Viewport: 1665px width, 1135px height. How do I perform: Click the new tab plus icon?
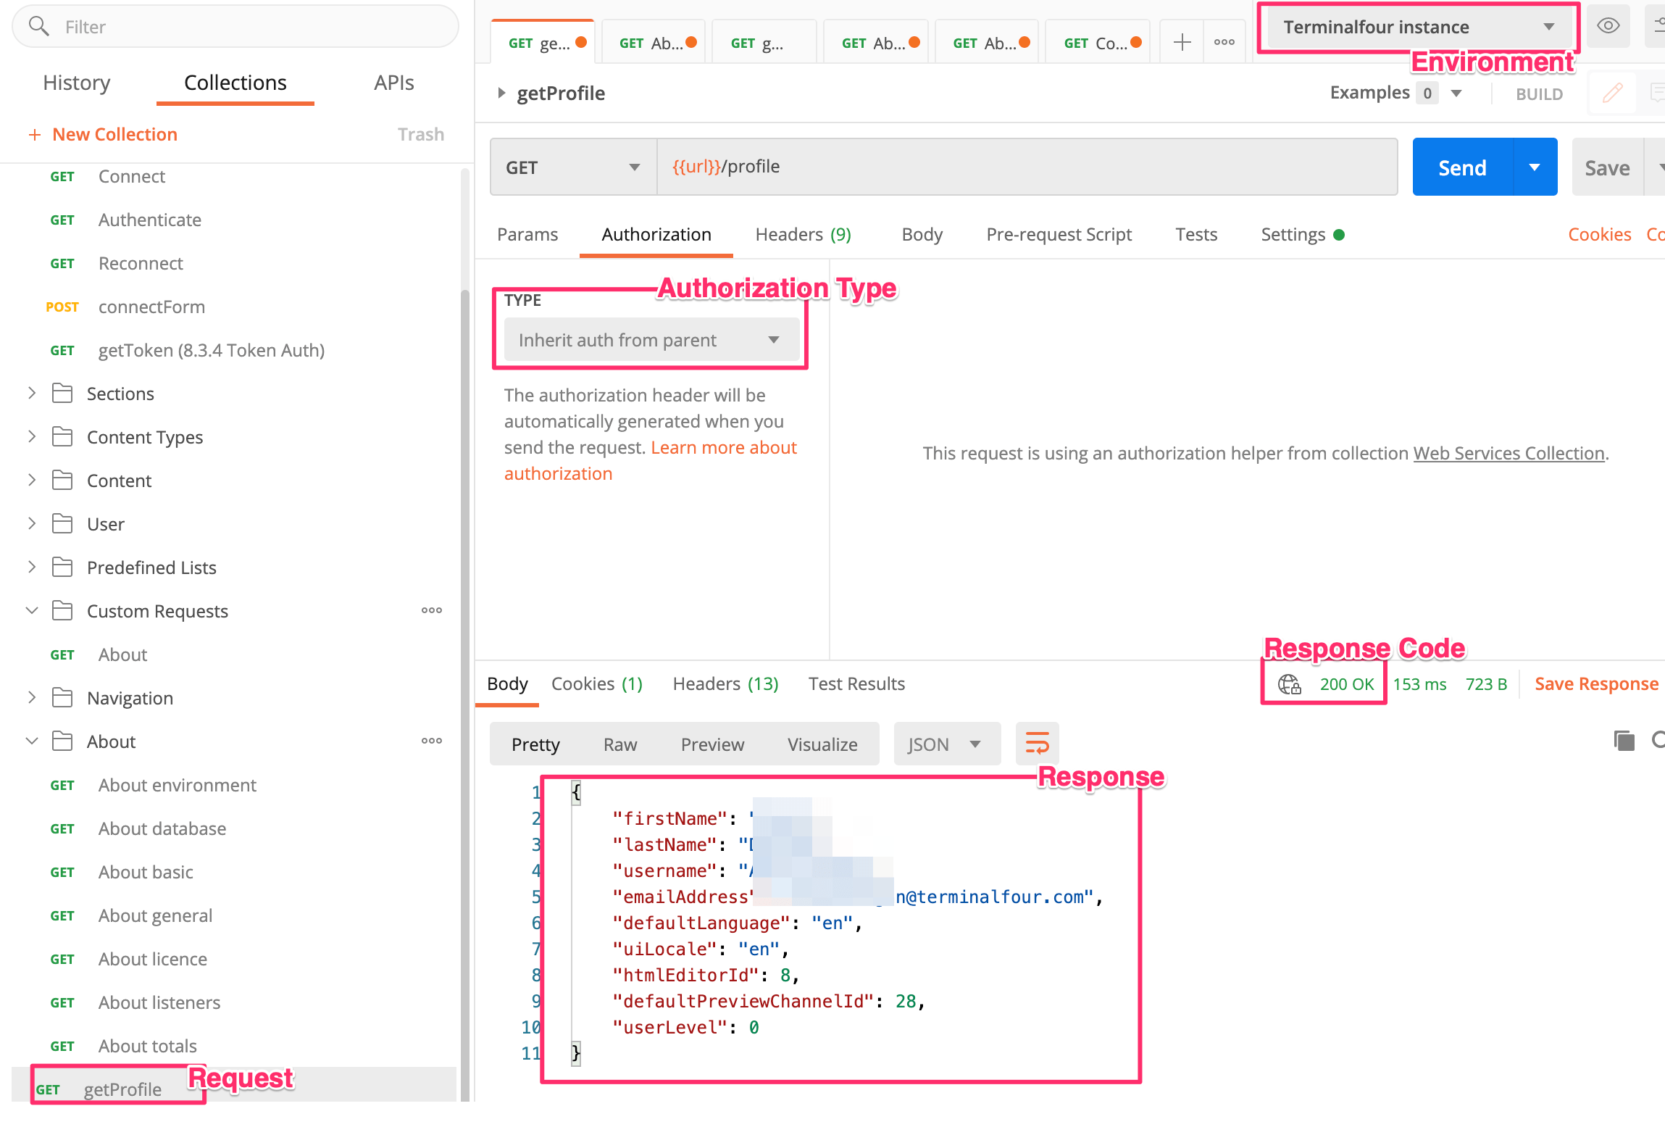[1182, 42]
